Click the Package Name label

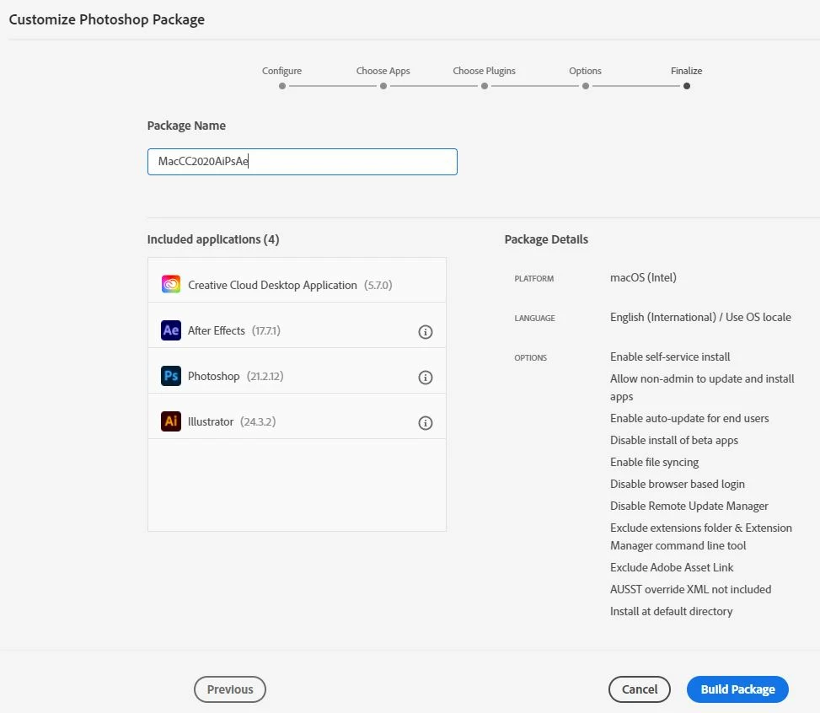[186, 126]
